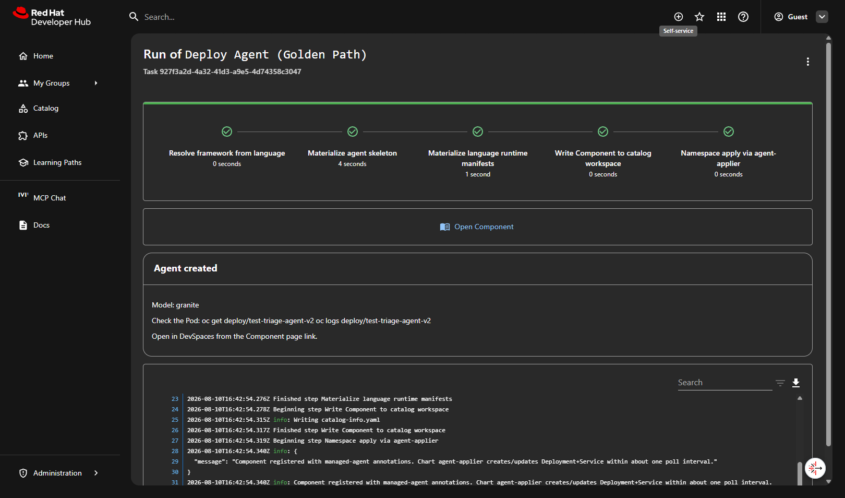
Task: Open the Self-service plus icon
Action: (679, 17)
